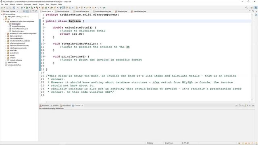
Task: Select module-info.java in Package Explorer
Action: click(x=16, y=60)
